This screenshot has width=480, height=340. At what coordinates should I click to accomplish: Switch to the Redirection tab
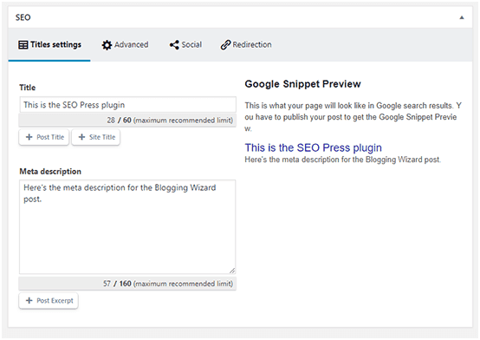point(246,45)
